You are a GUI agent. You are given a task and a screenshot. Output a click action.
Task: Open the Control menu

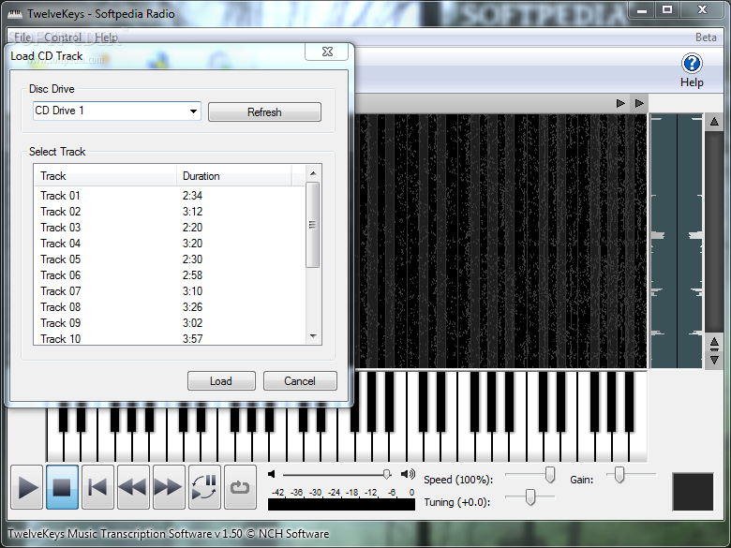click(x=63, y=37)
